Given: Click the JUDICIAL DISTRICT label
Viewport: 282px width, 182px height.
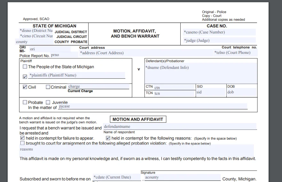Looking at the screenshot, I should click(x=71, y=32).
